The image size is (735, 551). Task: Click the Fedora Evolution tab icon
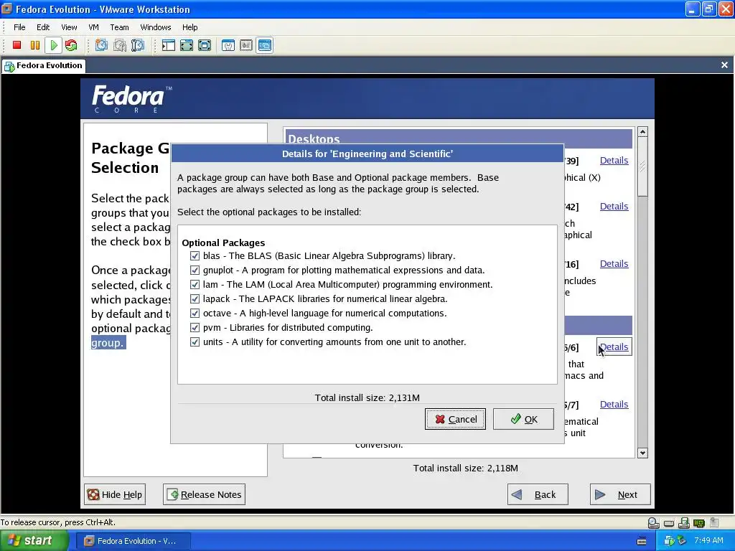click(x=9, y=66)
